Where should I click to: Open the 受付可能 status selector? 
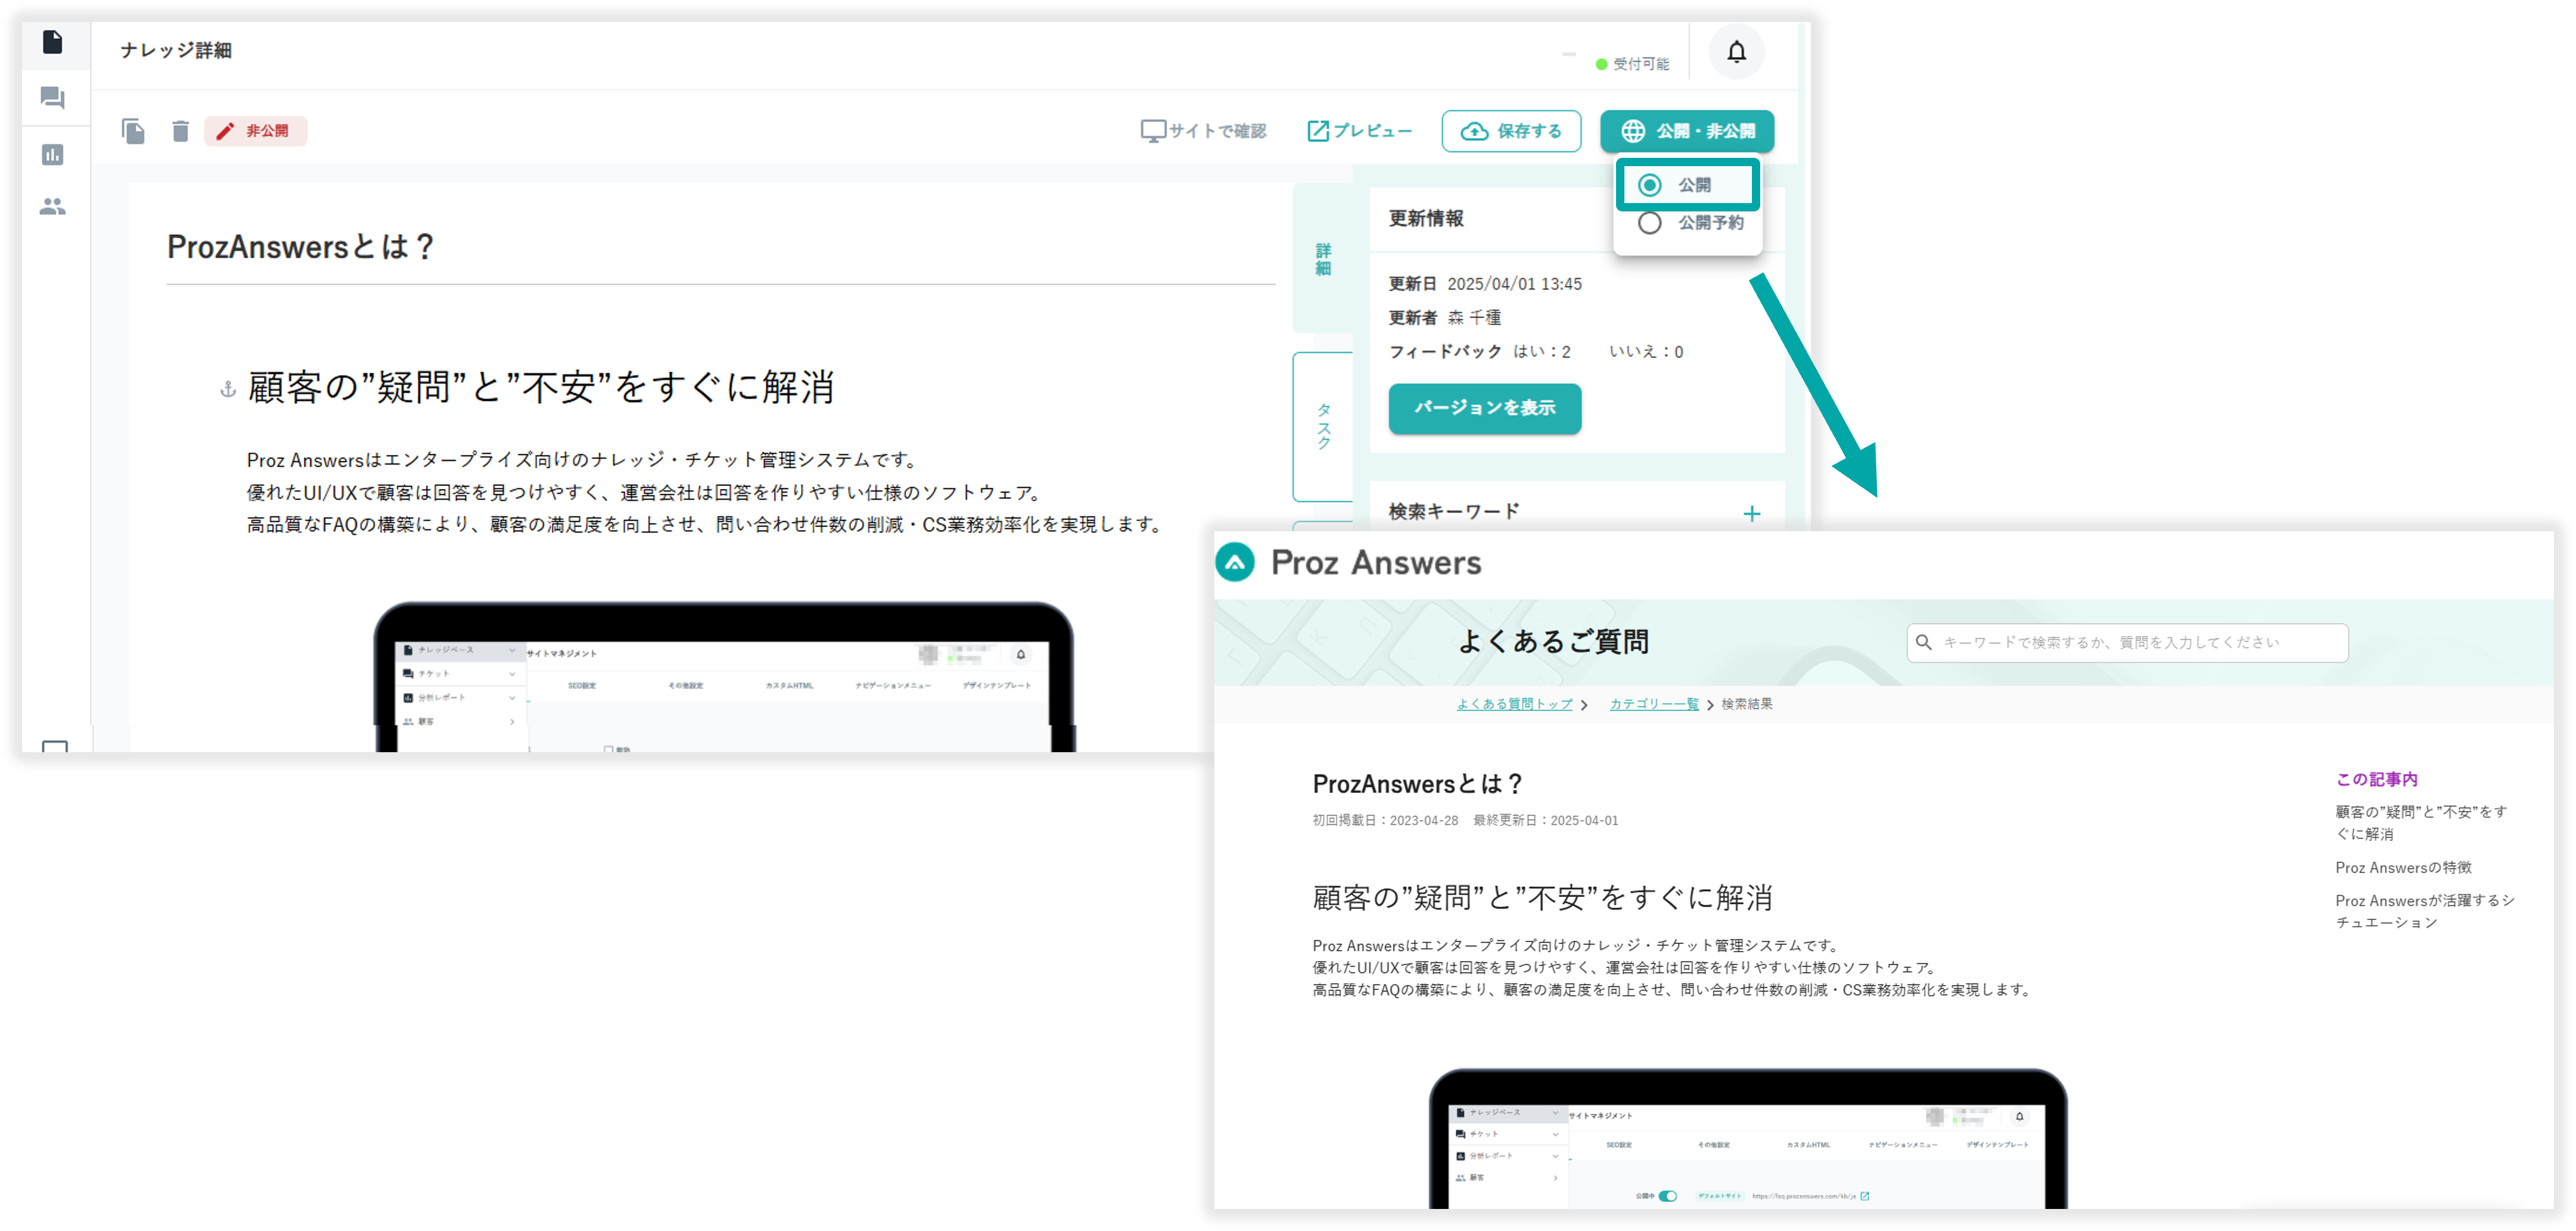[1632, 64]
